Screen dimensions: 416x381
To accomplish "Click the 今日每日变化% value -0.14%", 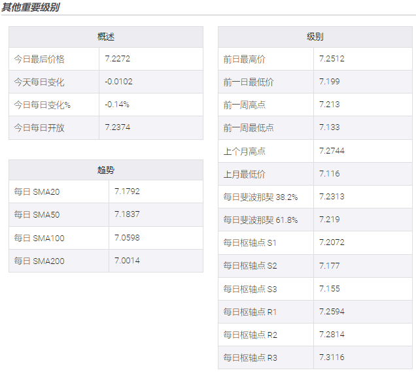I will (x=117, y=105).
